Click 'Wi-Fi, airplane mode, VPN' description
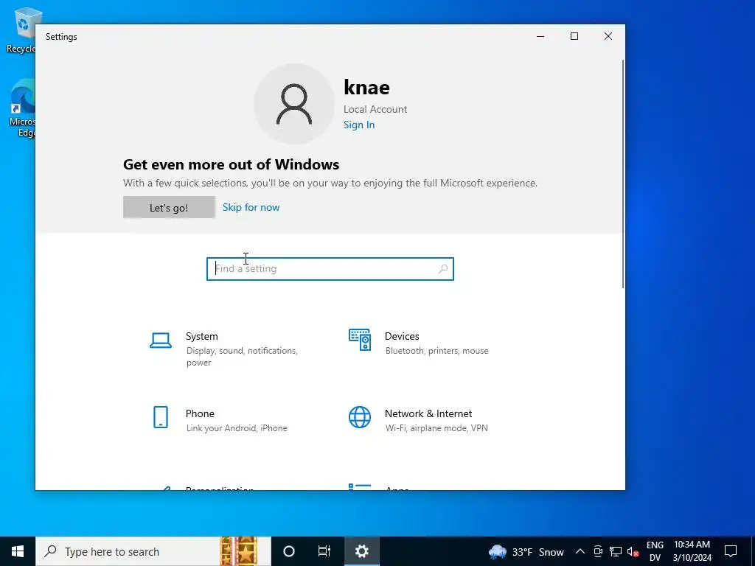The height and width of the screenshot is (566, 755). point(436,428)
